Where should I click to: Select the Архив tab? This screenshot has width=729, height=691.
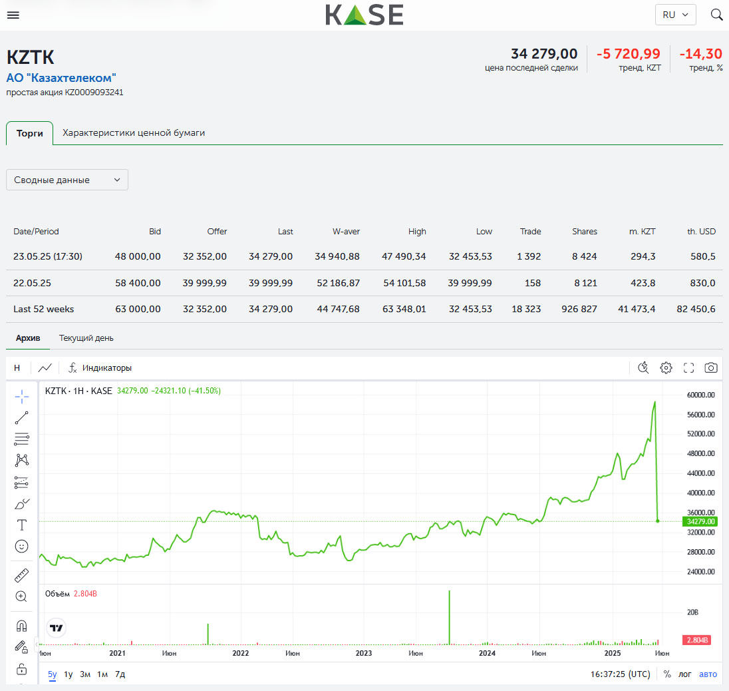point(28,338)
